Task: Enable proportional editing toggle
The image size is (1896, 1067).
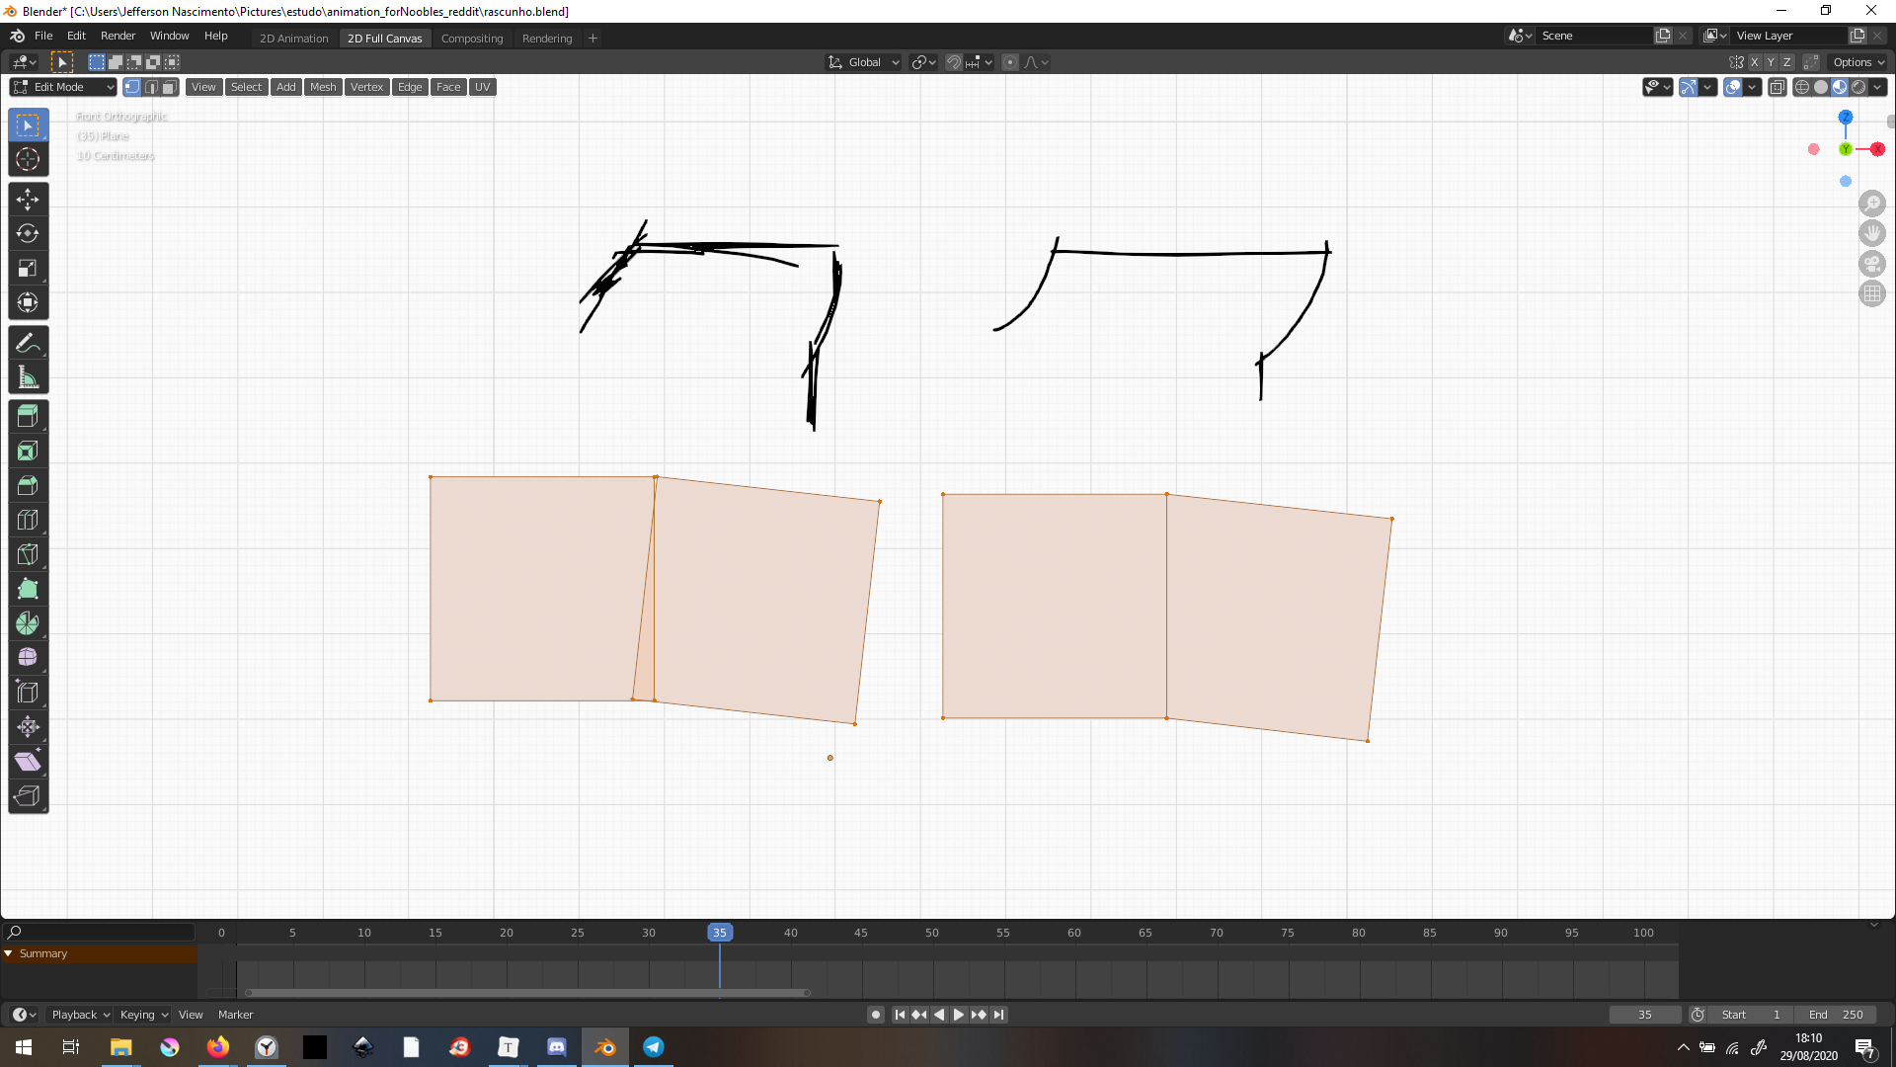Action: click(x=1009, y=62)
